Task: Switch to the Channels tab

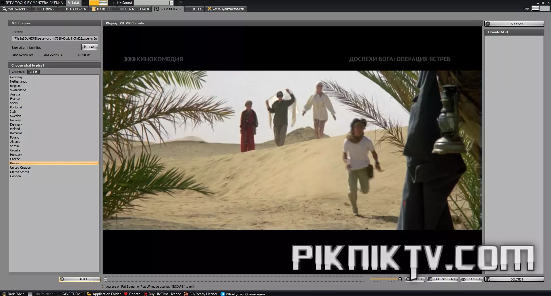Action: point(18,72)
